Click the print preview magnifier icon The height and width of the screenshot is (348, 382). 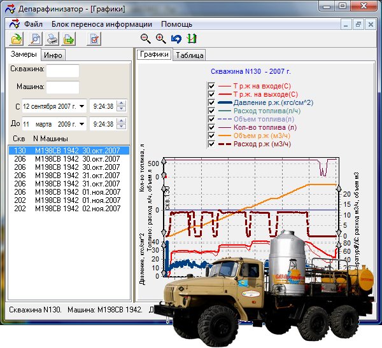(x=36, y=39)
